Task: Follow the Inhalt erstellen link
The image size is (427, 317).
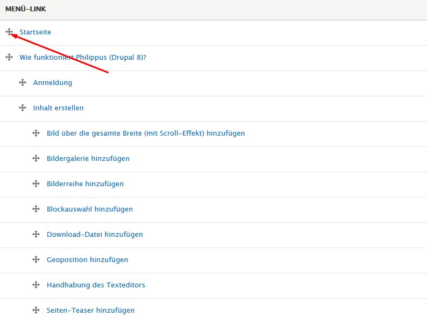Action: tap(58, 108)
